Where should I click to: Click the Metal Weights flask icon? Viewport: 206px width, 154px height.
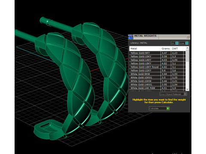click(130, 37)
